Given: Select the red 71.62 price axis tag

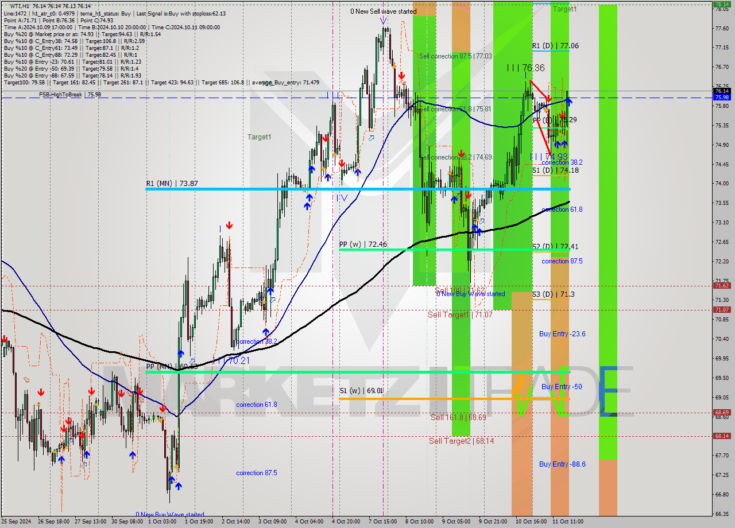Looking at the screenshot, I should (722, 285).
